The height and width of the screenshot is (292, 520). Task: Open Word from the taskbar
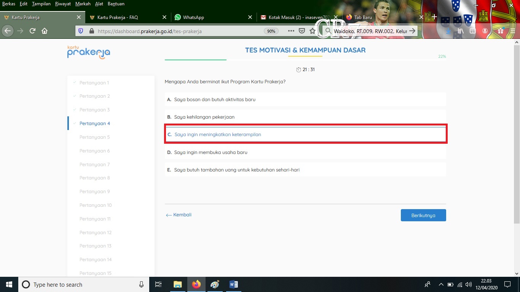pos(234,284)
